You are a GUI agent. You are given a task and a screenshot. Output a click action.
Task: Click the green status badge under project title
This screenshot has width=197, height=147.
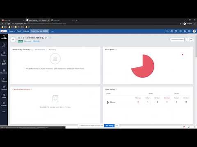click(20, 41)
